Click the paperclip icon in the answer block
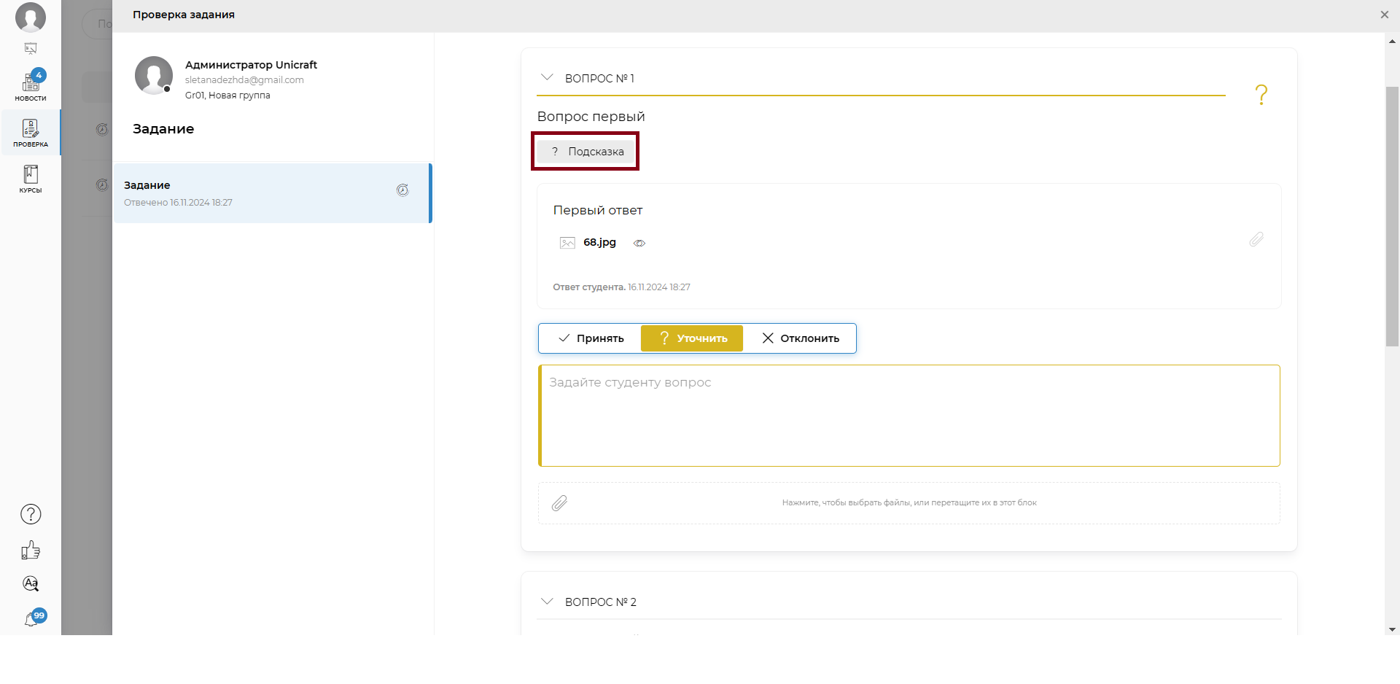The width and height of the screenshot is (1400, 684). point(1256,239)
